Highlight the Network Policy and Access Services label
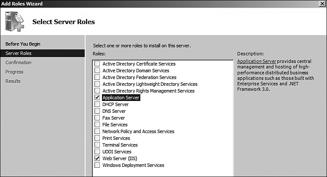Viewport: 327px width, 177px height. [138, 131]
